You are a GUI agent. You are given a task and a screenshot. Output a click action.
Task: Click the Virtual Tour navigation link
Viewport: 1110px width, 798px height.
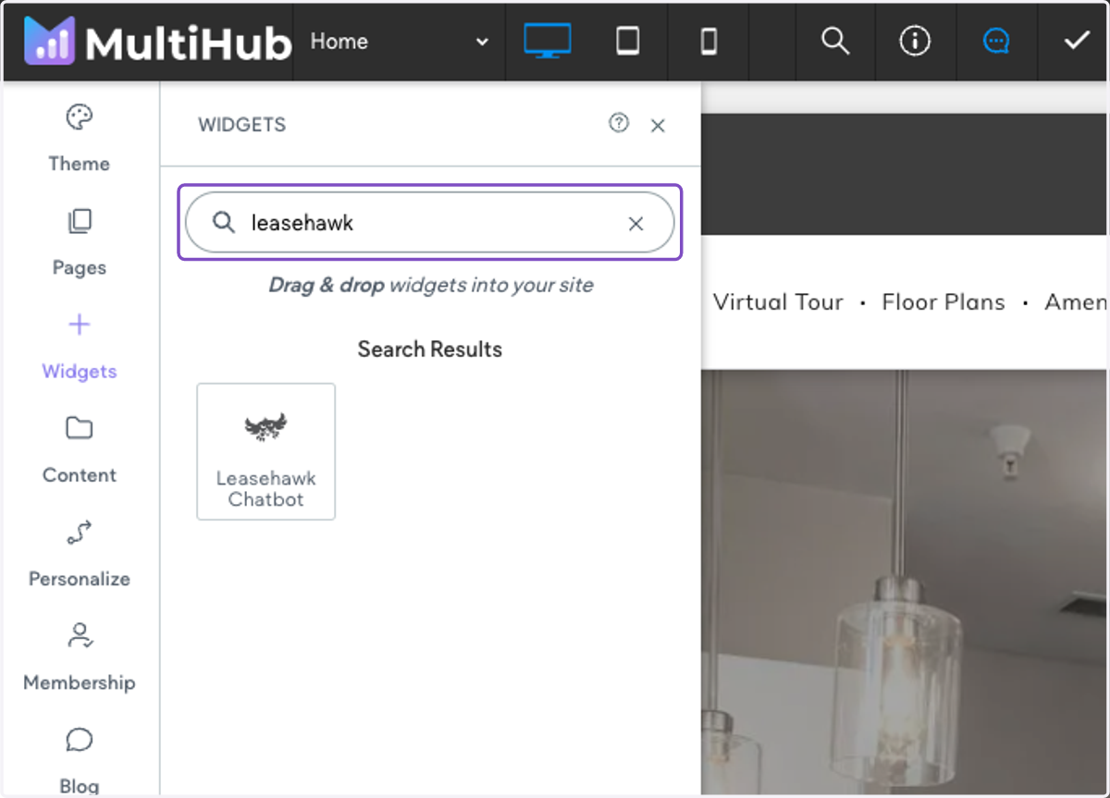[x=778, y=302]
